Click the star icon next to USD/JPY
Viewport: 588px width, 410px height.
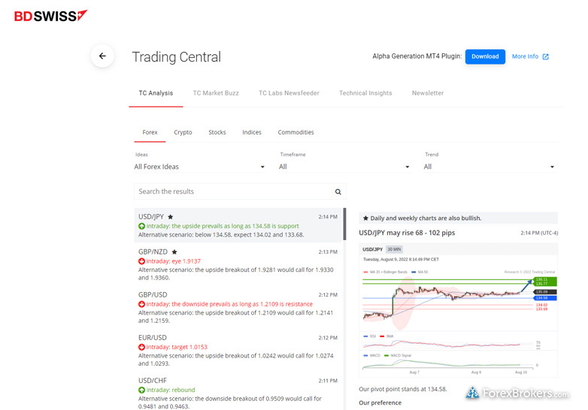coord(170,217)
